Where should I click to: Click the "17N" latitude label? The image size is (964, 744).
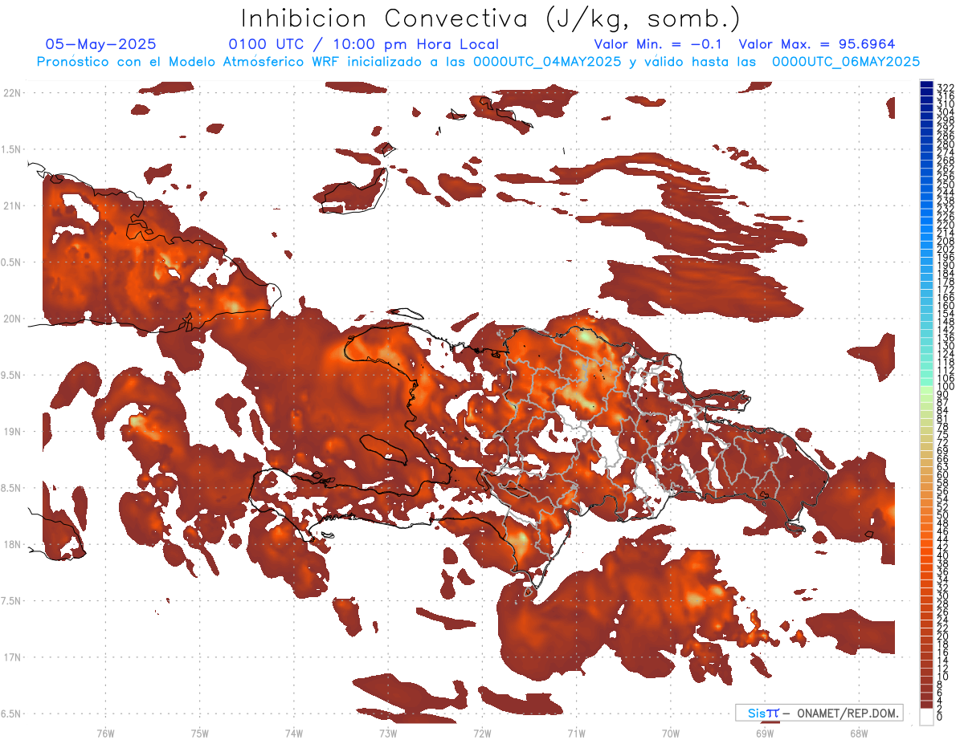[12, 657]
